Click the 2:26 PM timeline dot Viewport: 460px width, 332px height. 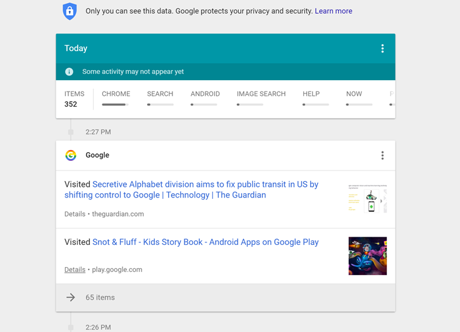[x=71, y=328]
